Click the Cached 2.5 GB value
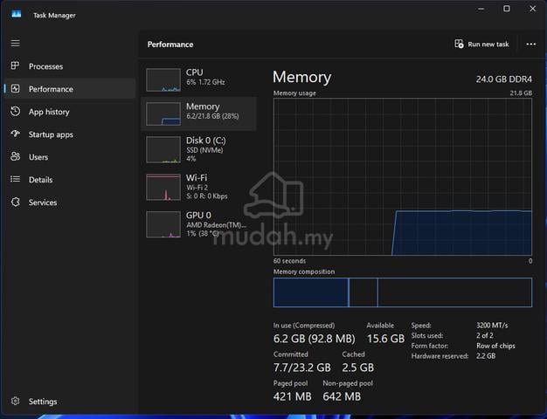 click(358, 367)
